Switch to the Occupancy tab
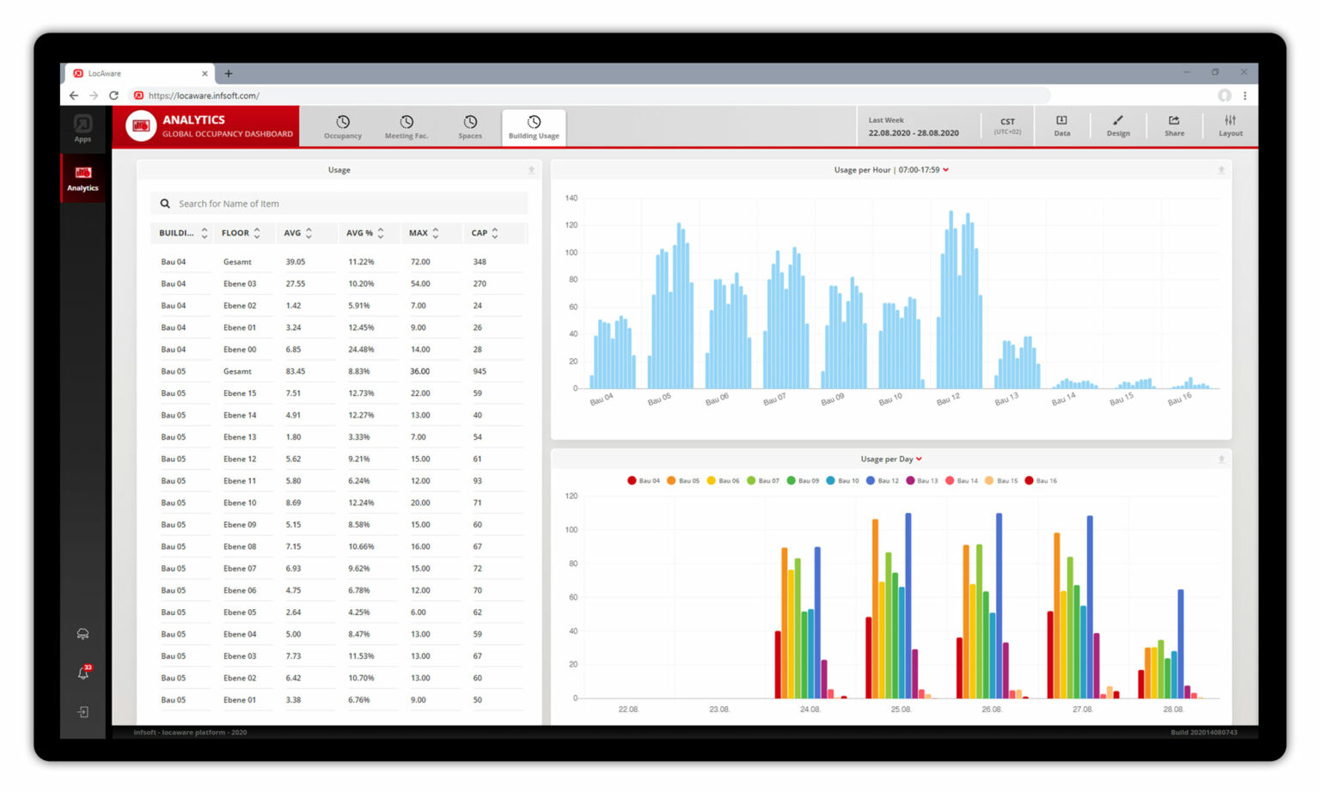Image resolution: width=1320 pixels, height=792 pixels. point(343,126)
